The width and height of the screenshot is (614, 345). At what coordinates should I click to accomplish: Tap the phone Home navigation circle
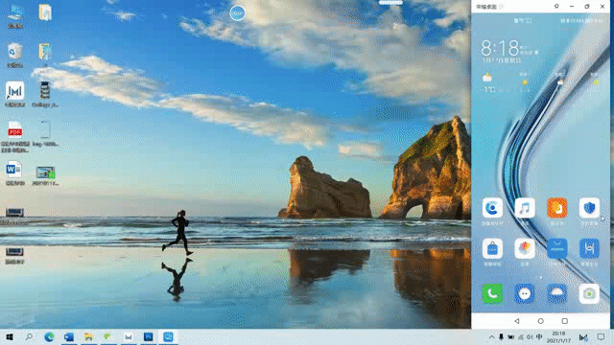[541, 321]
